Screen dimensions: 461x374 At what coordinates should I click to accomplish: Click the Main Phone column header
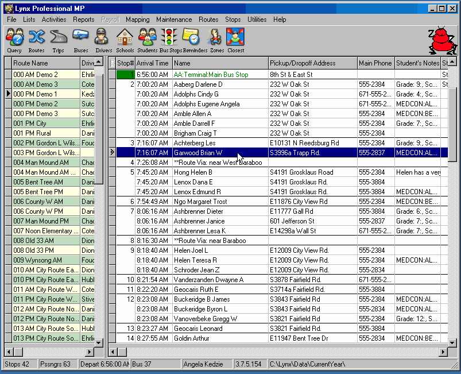point(375,63)
